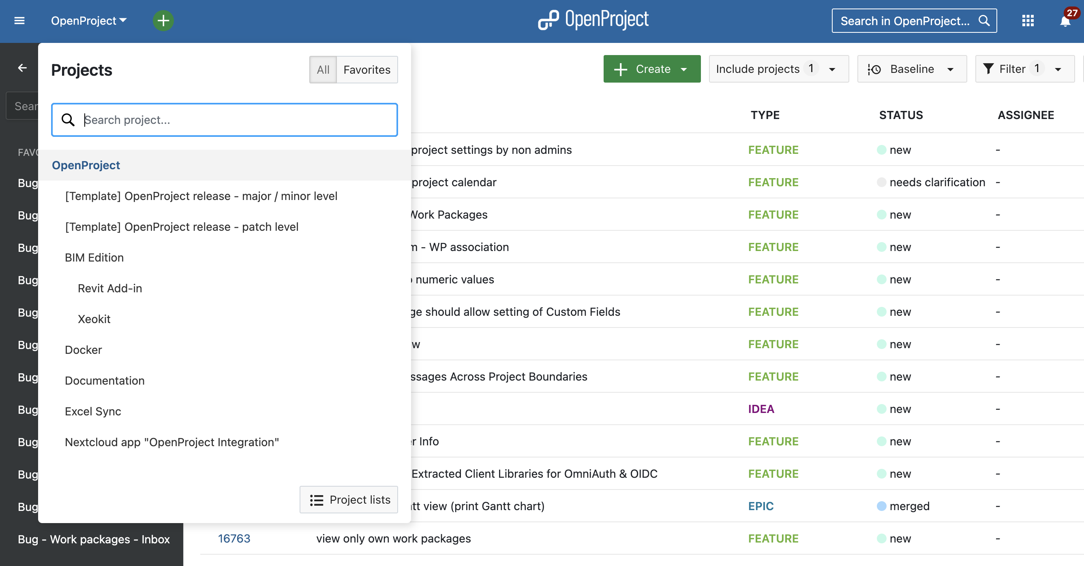
Task: Open work package 16763
Action: 234,538
